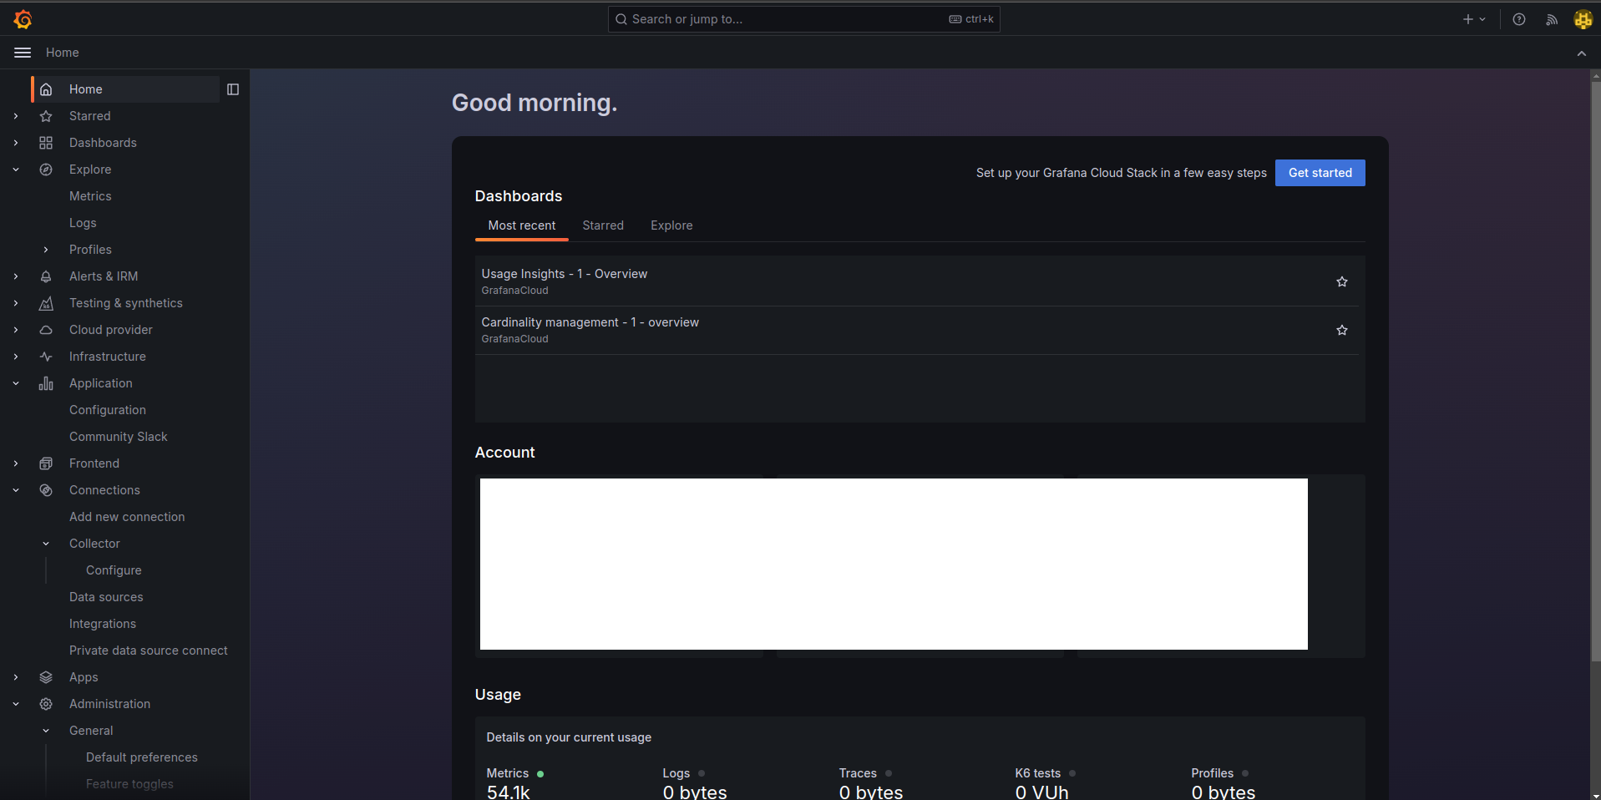Switch to the Explore tab under Dashboards
Screen dimensions: 1601x800
tap(671, 225)
